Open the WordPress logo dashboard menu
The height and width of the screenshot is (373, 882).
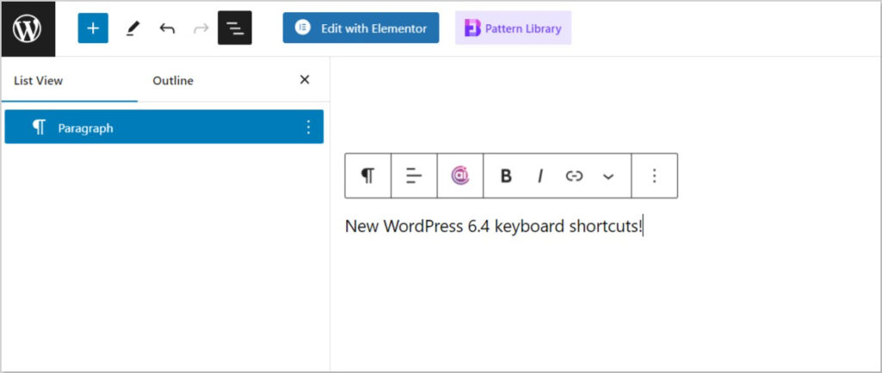point(28,28)
